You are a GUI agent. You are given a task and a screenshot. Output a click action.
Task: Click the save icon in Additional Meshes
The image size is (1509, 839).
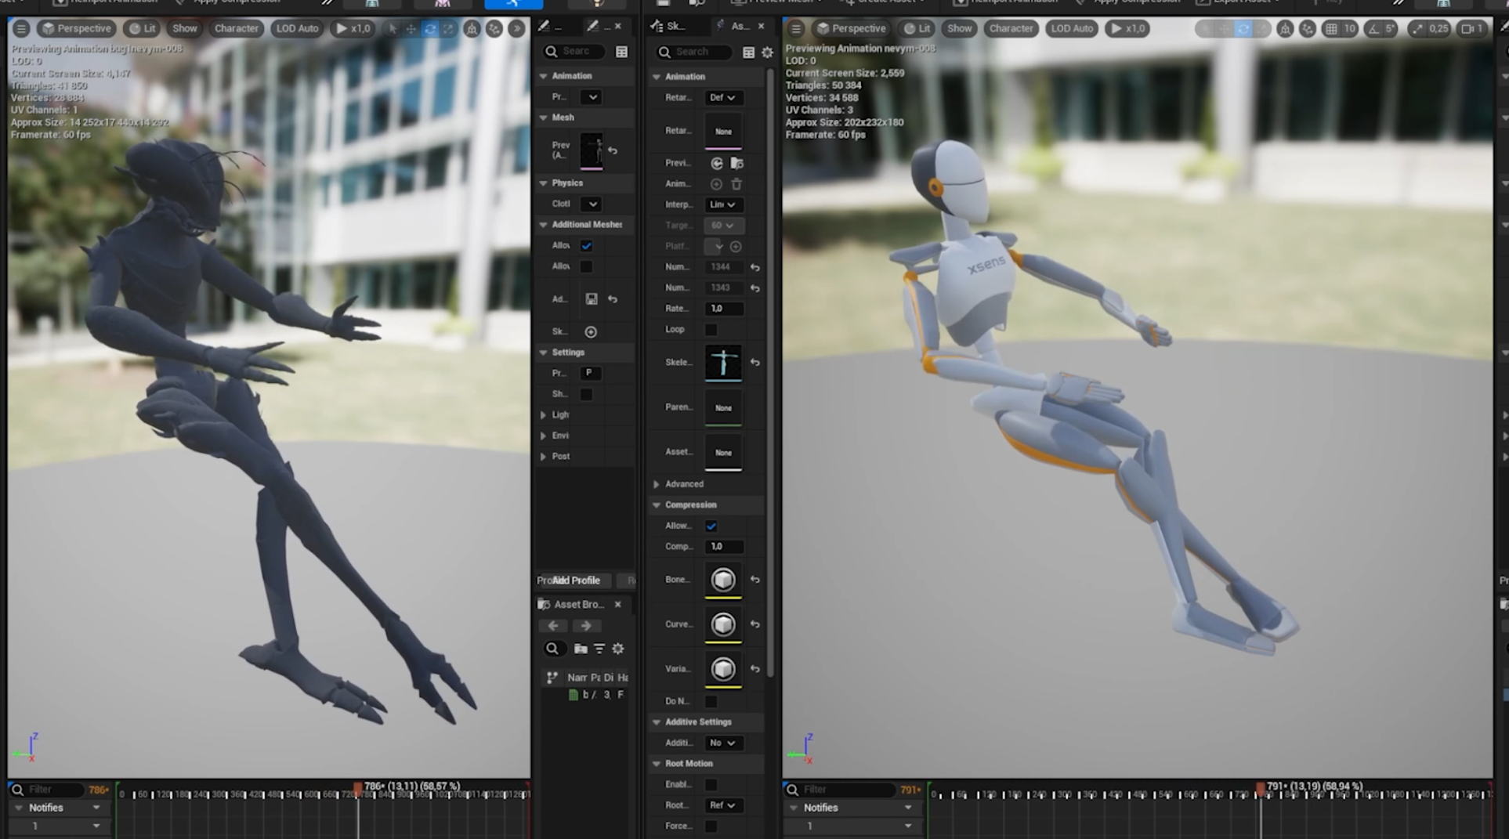point(592,299)
